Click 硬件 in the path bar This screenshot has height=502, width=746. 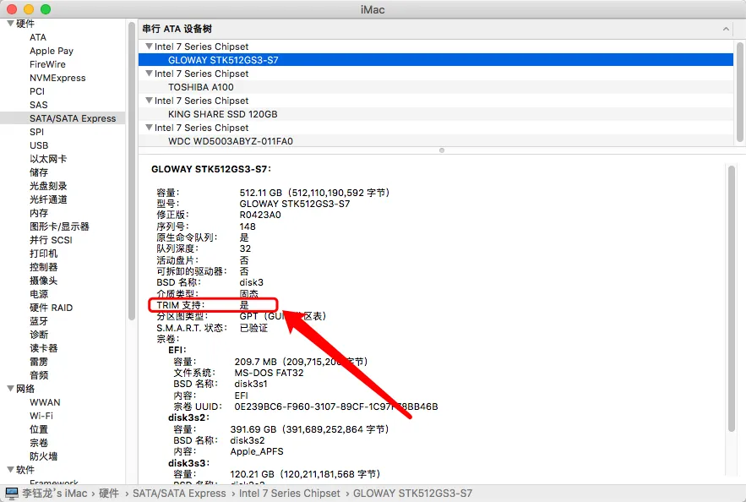(x=108, y=493)
